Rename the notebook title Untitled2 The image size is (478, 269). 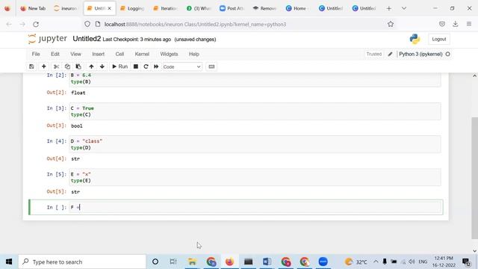click(87, 39)
